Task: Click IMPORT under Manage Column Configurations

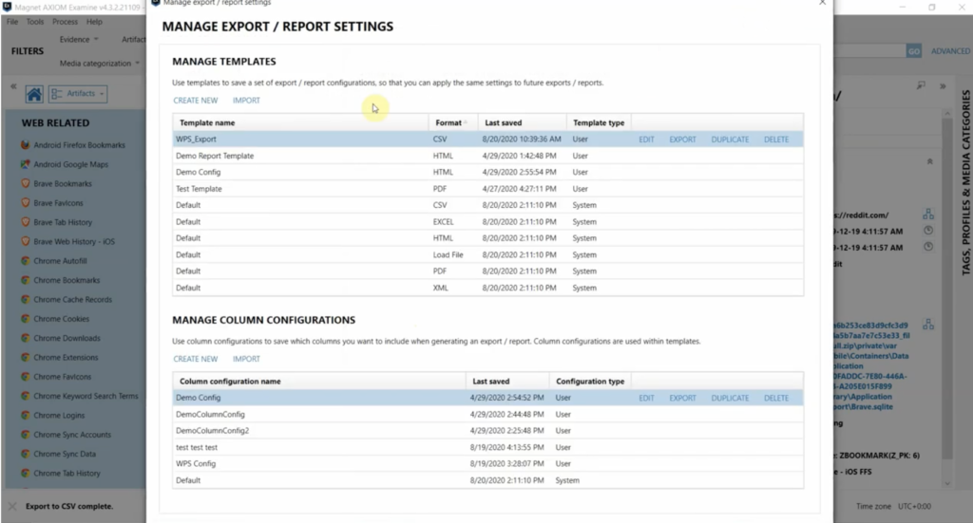Action: click(x=246, y=359)
